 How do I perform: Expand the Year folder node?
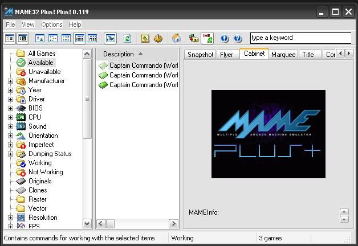point(10,90)
